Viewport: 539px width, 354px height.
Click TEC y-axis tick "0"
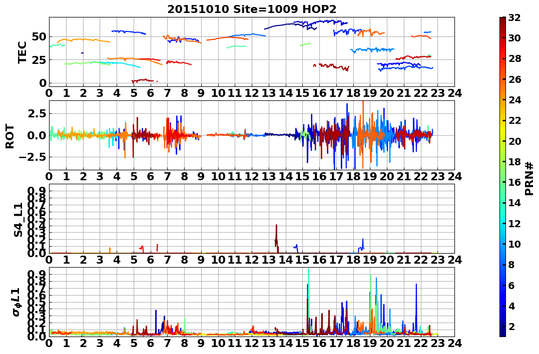point(43,83)
